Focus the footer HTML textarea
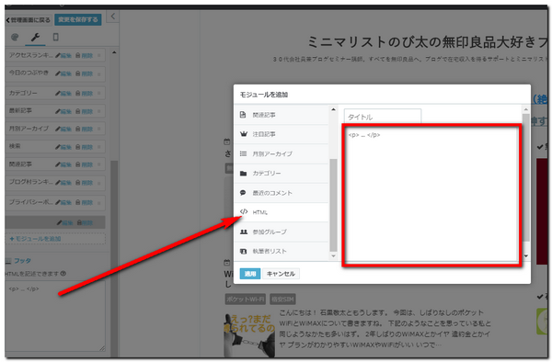This screenshot has height=362, width=552. 55,316
